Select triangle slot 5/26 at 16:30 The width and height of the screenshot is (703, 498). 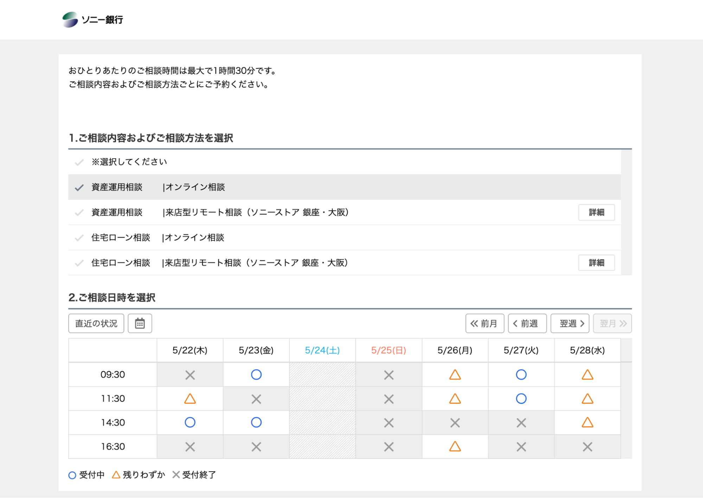pos(455,447)
